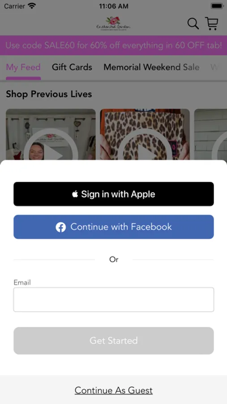Tap the battery indicator icon
This screenshot has height=404, width=227.
click(217, 6)
